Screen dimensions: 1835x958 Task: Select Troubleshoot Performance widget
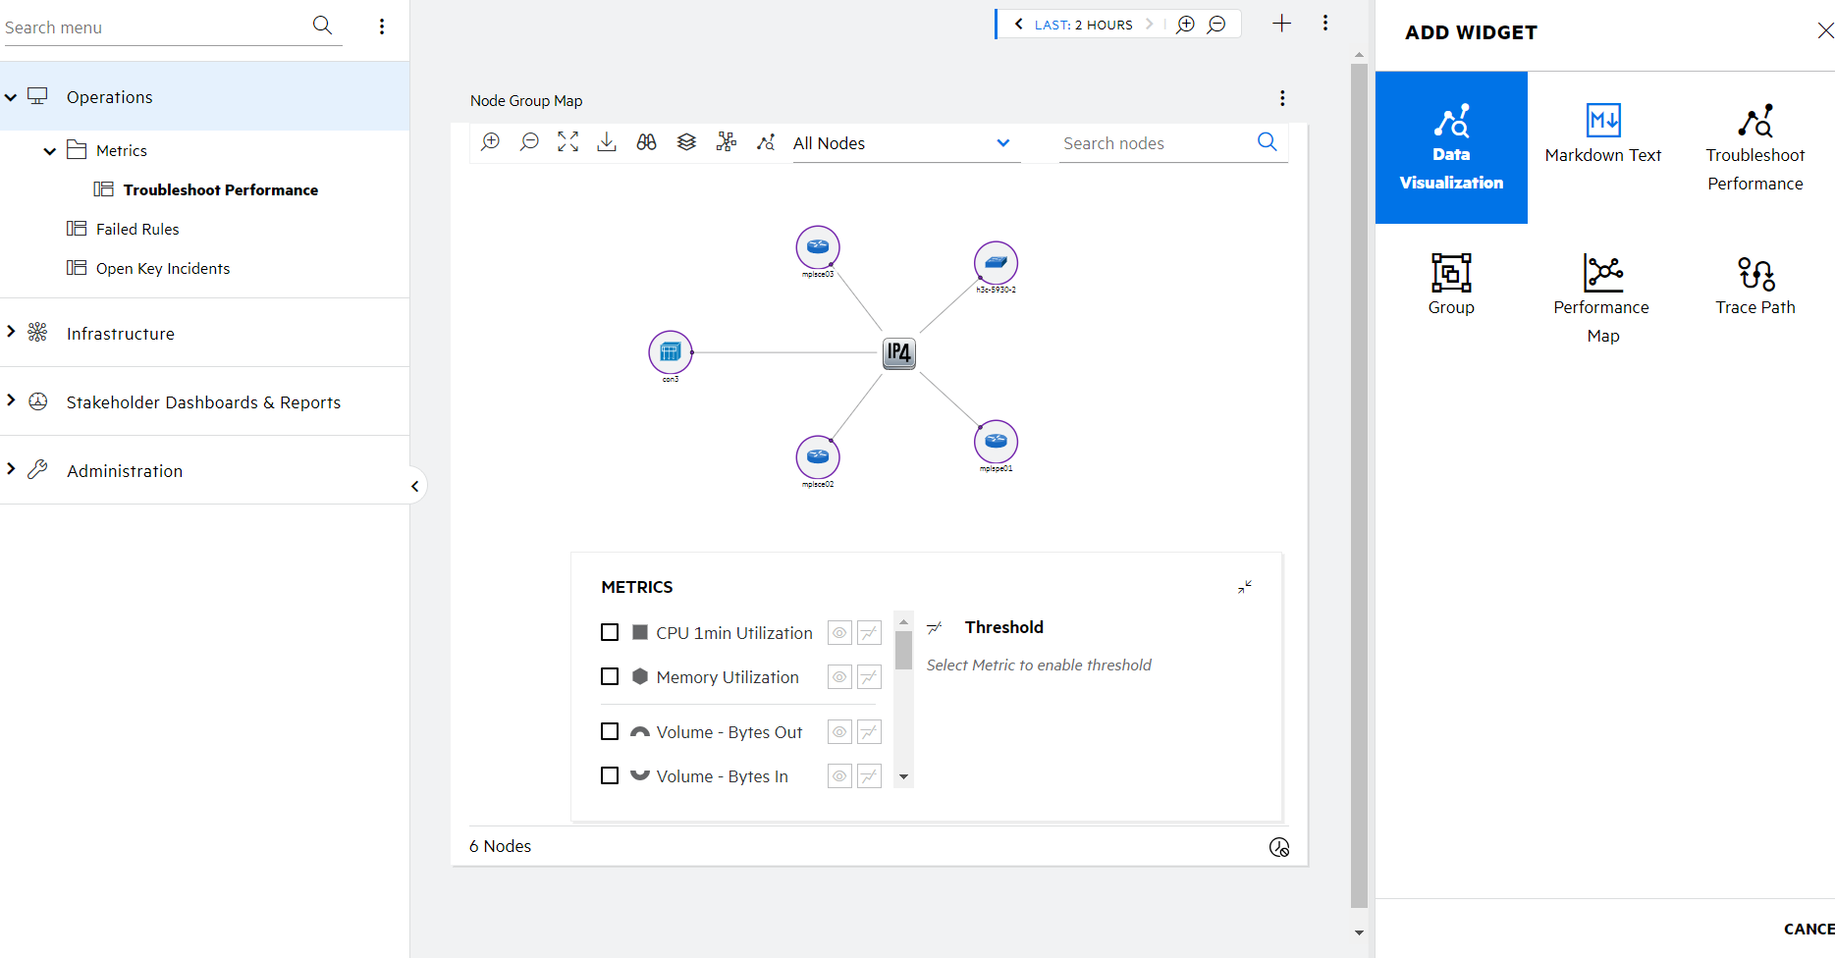click(1755, 147)
